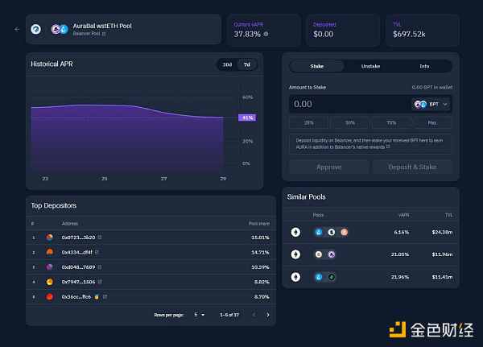Click the 21.05% vAPR value
This screenshot has width=483, height=347.
click(400, 254)
